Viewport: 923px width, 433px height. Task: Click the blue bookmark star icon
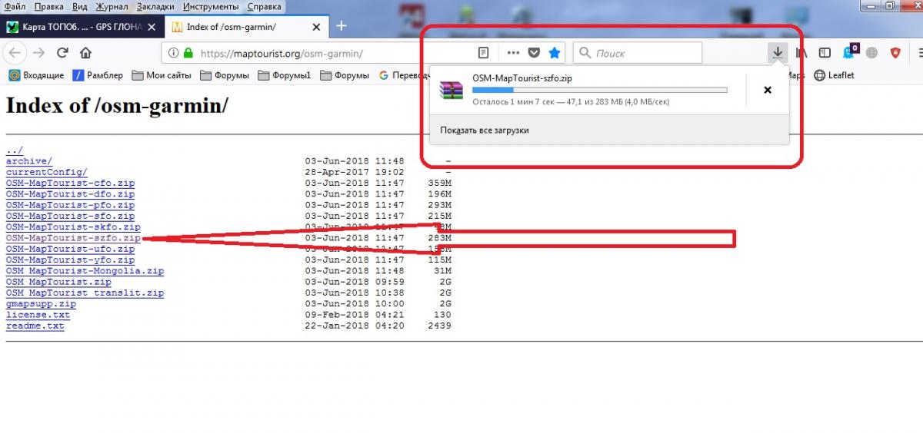pos(555,53)
